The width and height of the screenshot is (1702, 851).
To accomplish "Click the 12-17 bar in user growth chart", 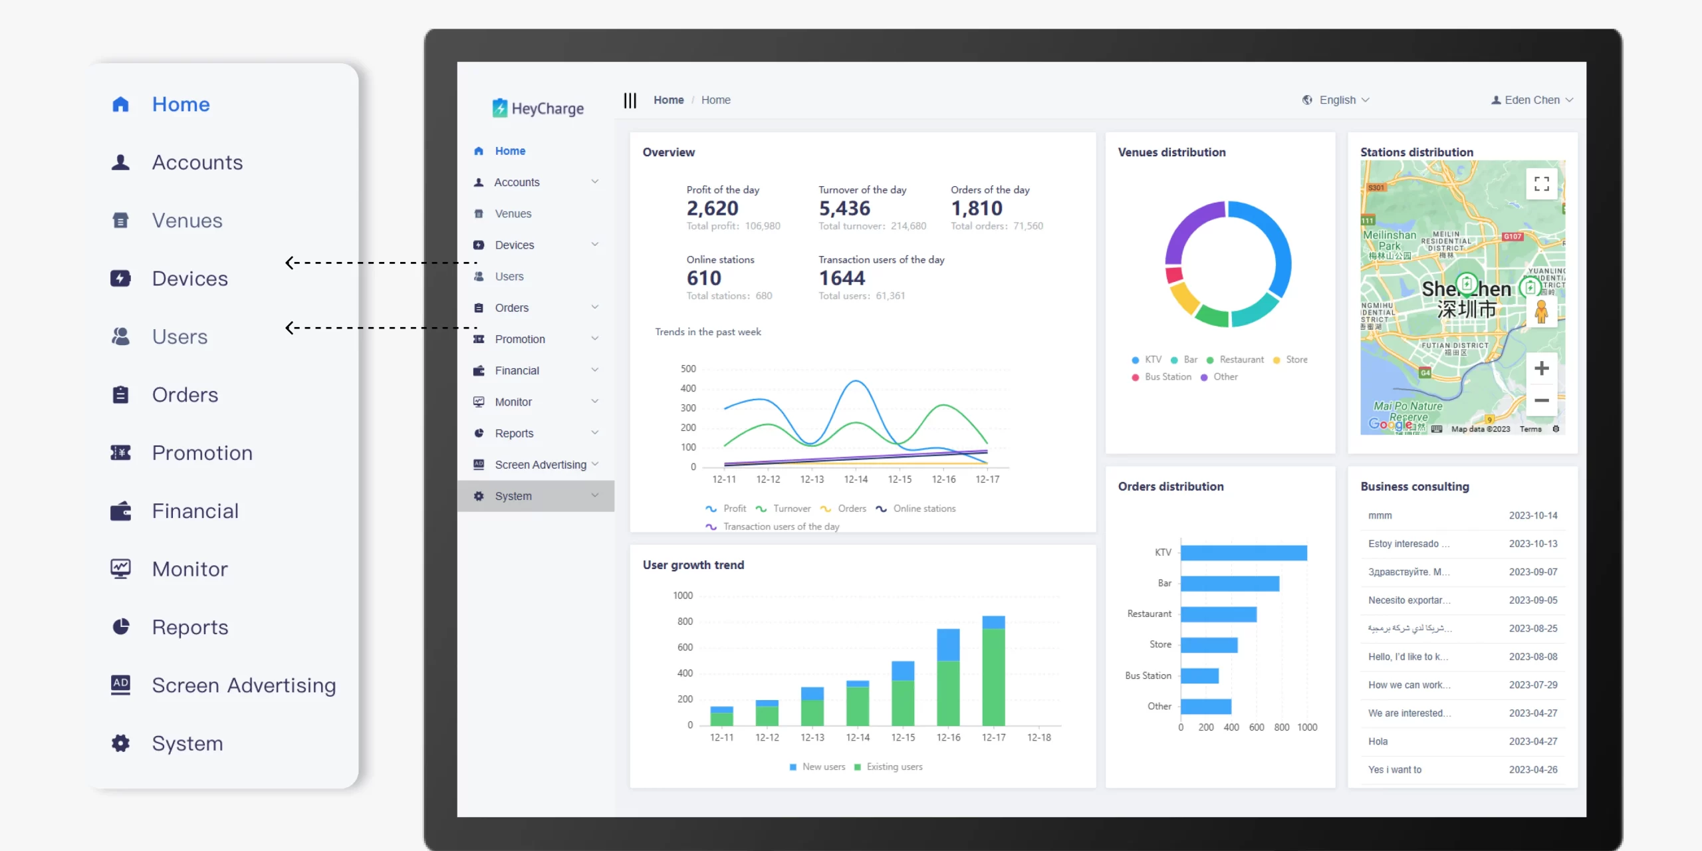I will pos(993,670).
